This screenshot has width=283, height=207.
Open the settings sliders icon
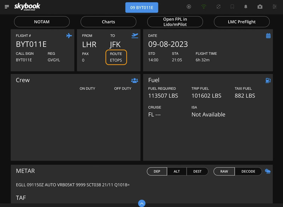[x=275, y=7]
